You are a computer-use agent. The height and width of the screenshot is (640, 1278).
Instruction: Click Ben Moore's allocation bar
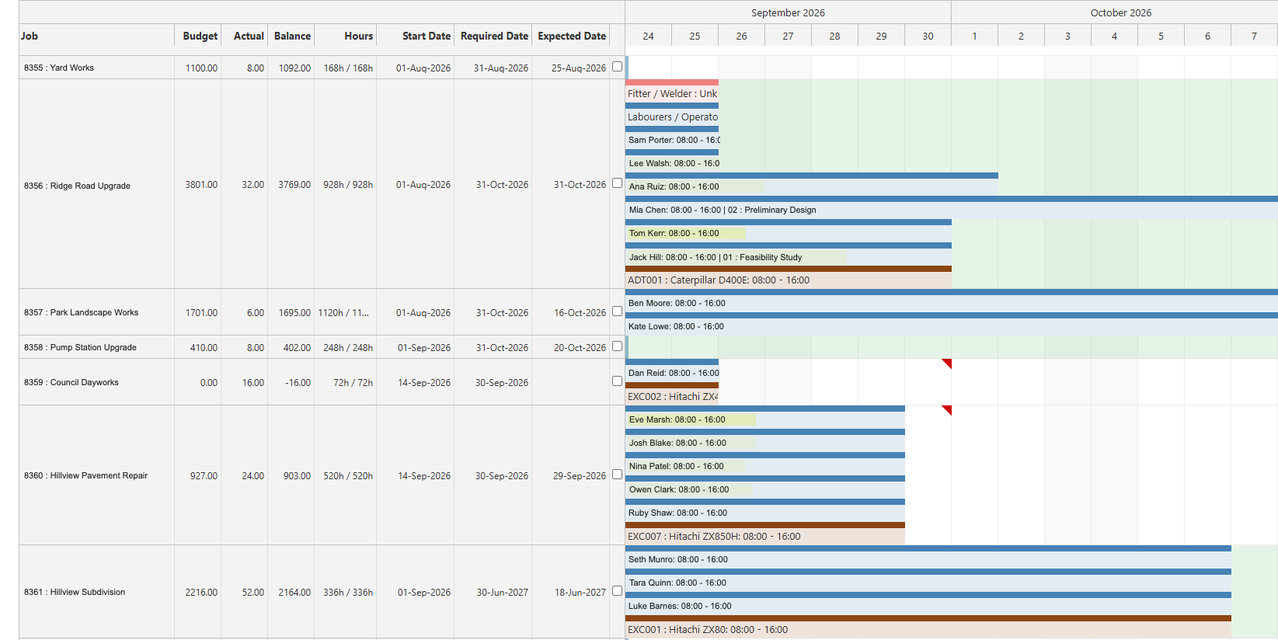coord(952,301)
